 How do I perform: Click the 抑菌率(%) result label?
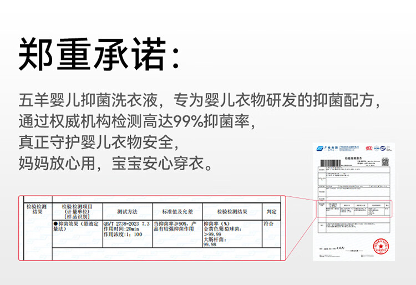pos(216,224)
